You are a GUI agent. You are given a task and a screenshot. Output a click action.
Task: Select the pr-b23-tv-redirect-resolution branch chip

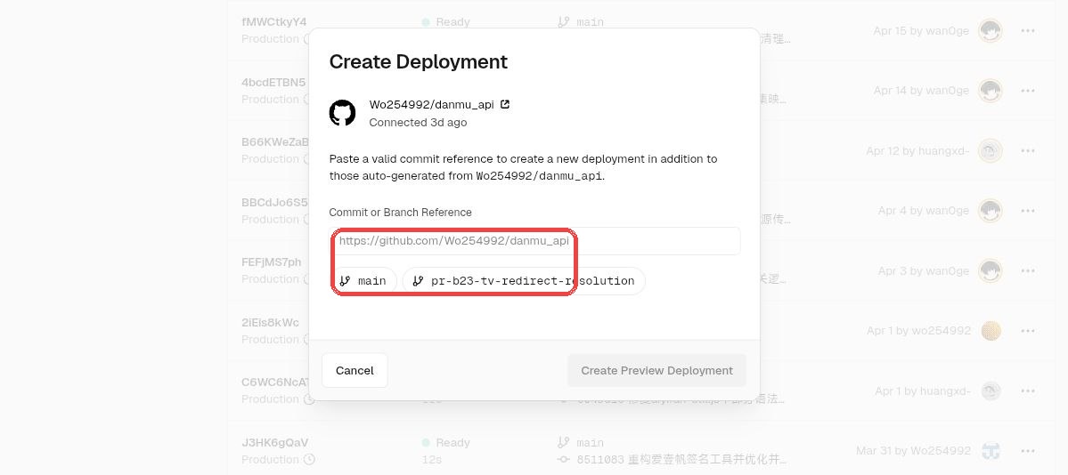(x=524, y=281)
